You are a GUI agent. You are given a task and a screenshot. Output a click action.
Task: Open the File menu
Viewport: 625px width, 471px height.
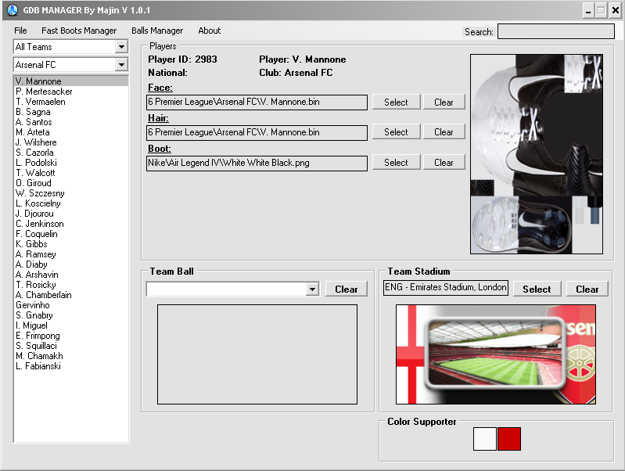coord(20,31)
